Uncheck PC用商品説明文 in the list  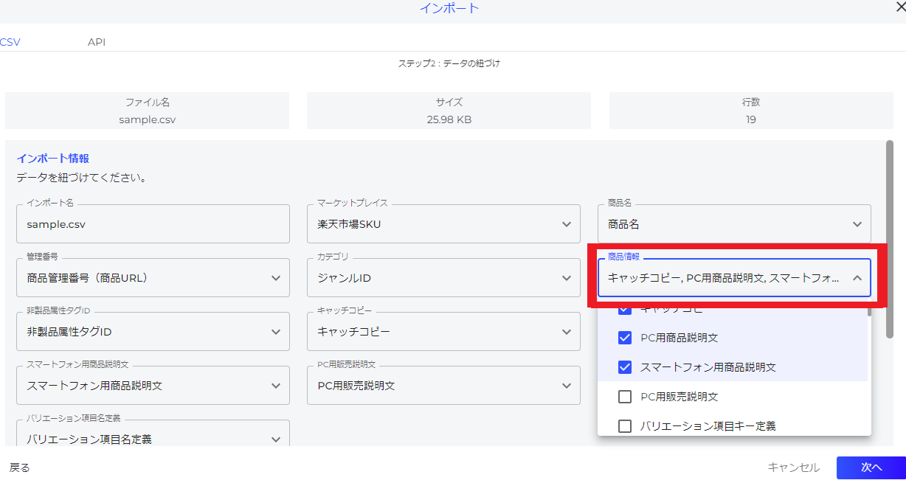(625, 338)
